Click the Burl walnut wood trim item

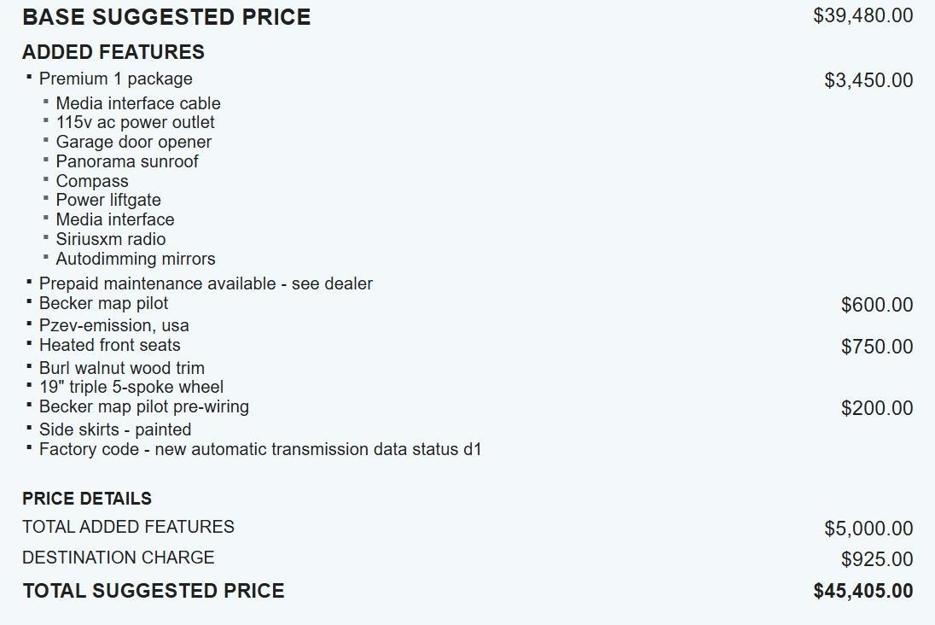[x=121, y=368]
